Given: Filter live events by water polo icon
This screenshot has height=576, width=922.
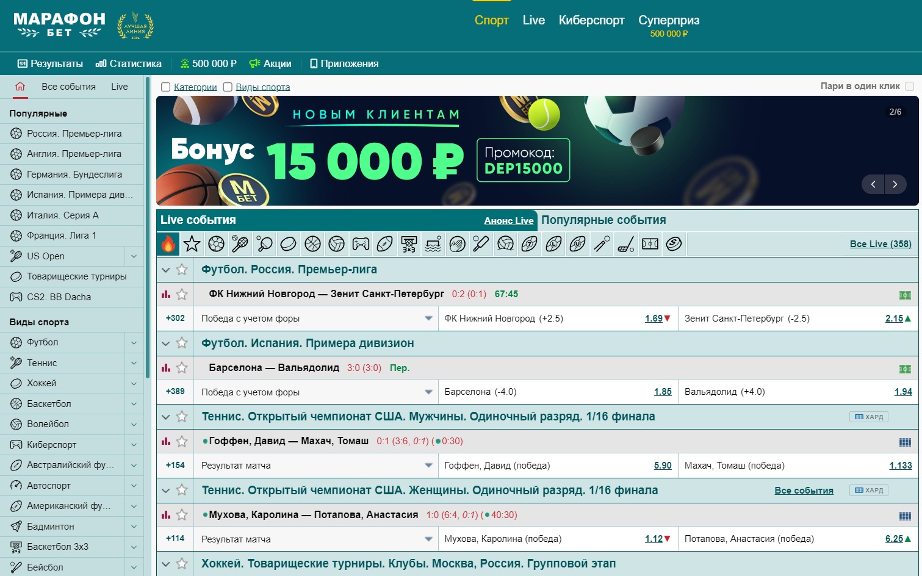Looking at the screenshot, I should point(433,244).
